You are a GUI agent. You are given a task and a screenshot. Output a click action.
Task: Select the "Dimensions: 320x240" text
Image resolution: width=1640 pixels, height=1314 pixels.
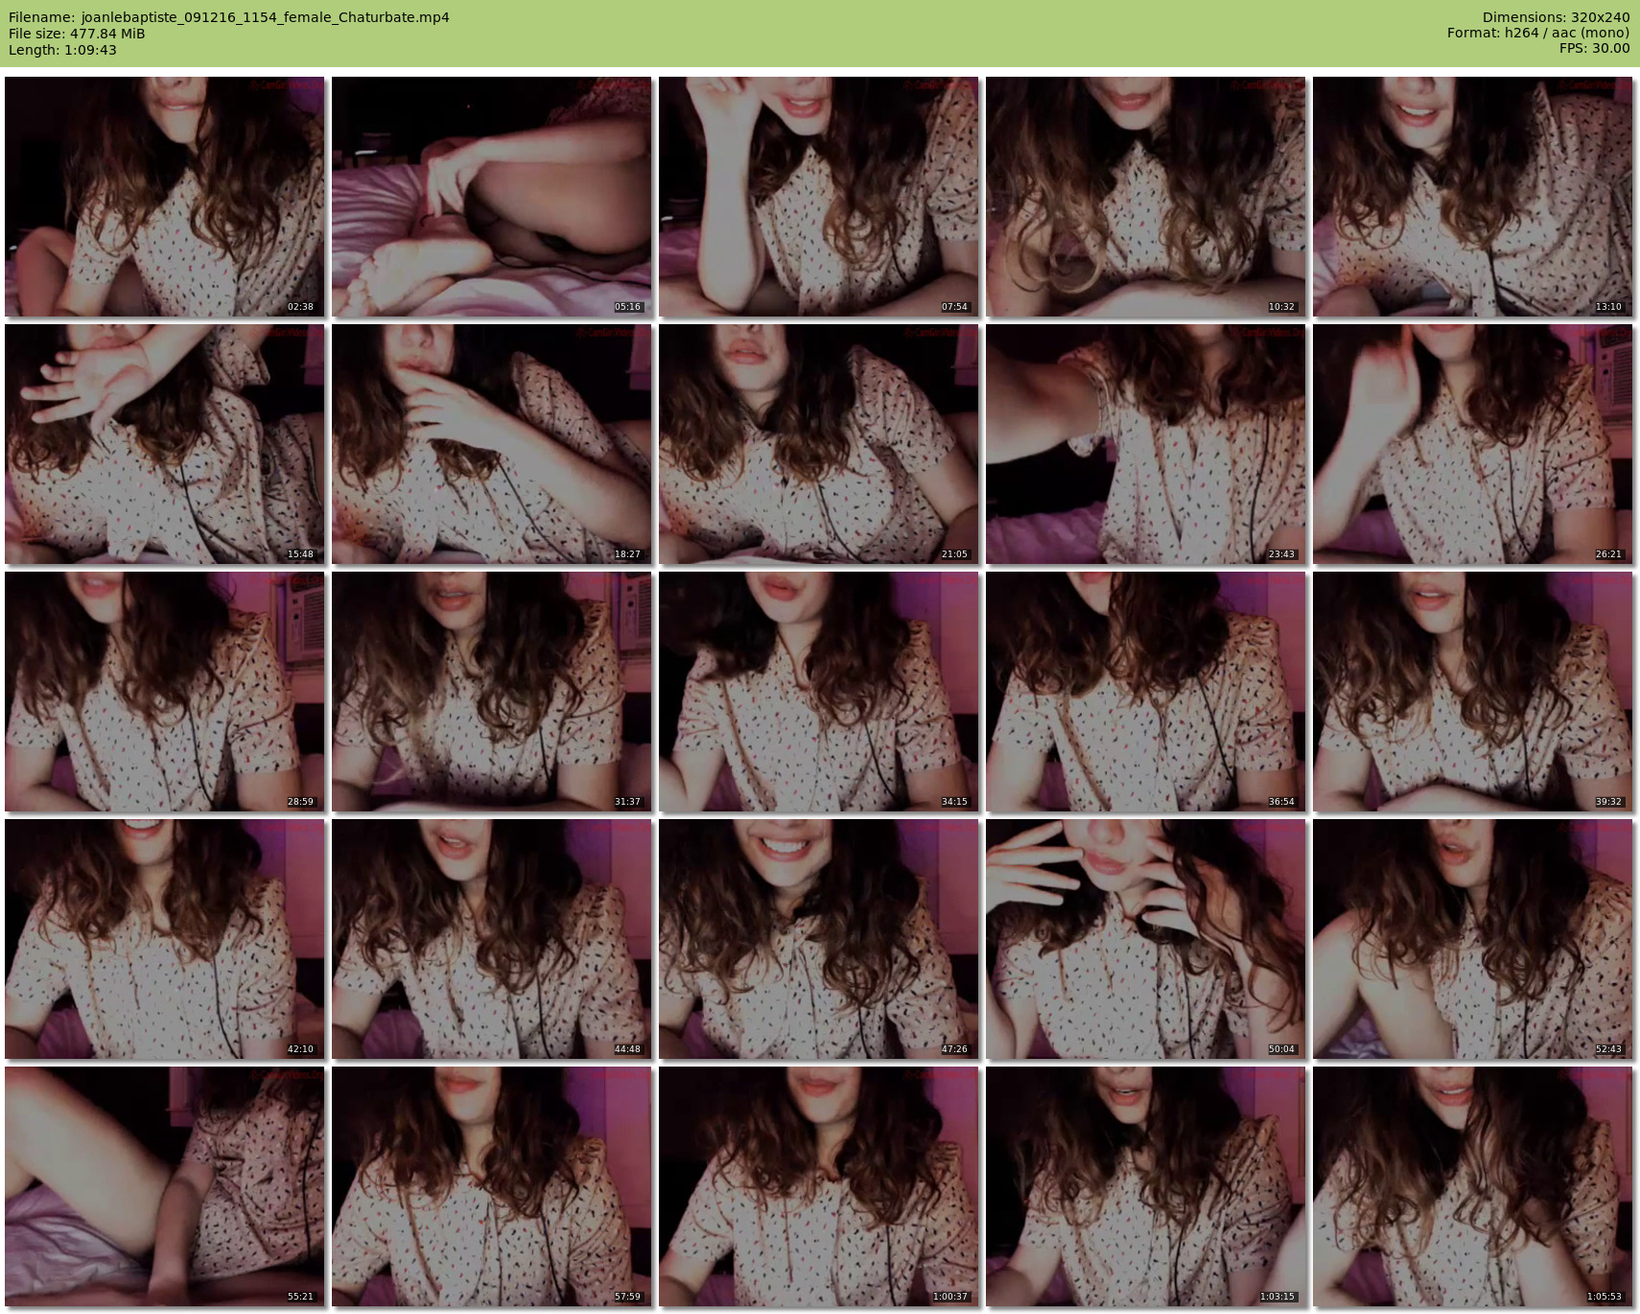1556,17
